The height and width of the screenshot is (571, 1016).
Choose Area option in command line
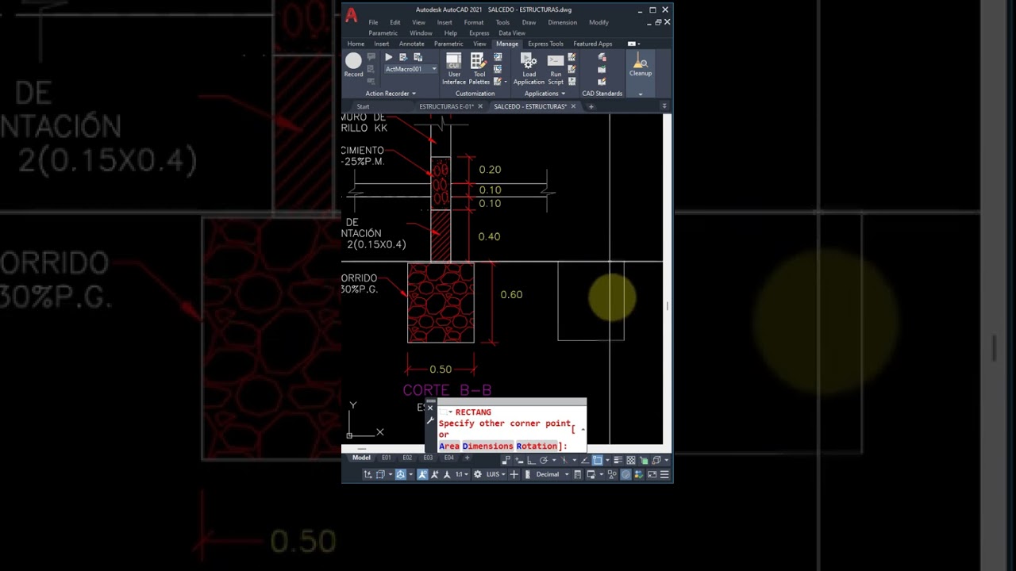coord(449,446)
